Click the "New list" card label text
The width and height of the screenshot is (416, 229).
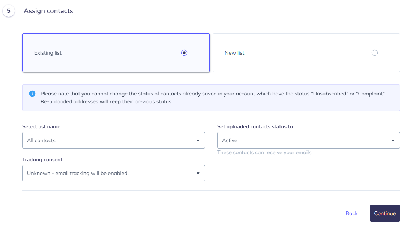pyautogui.click(x=234, y=53)
